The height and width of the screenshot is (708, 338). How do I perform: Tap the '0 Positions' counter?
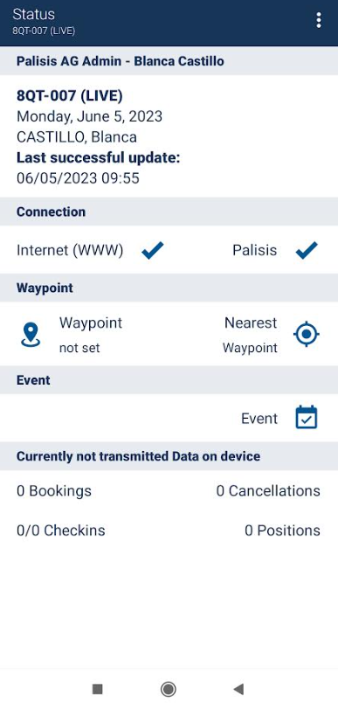(x=282, y=530)
